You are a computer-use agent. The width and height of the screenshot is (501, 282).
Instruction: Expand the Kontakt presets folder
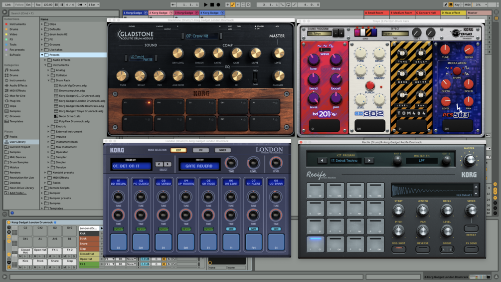point(45,172)
